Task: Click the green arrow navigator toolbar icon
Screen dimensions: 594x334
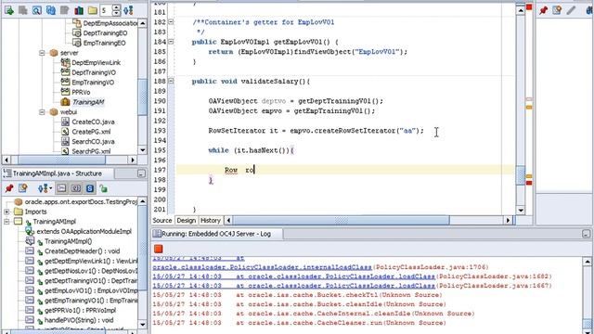Action: coord(9,10)
